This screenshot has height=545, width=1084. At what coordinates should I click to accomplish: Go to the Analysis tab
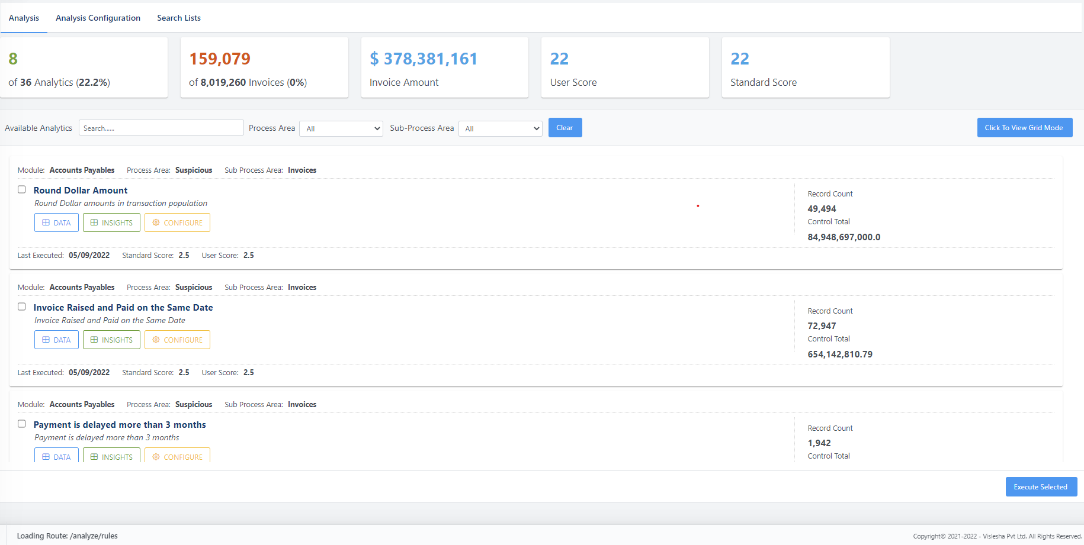[24, 18]
